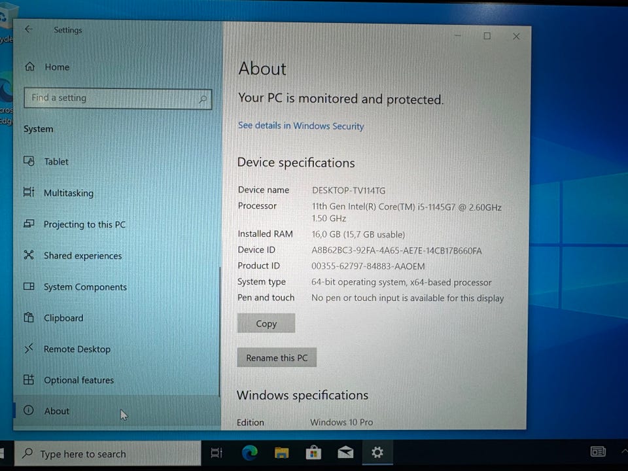Maximize the Settings window

[487, 36]
